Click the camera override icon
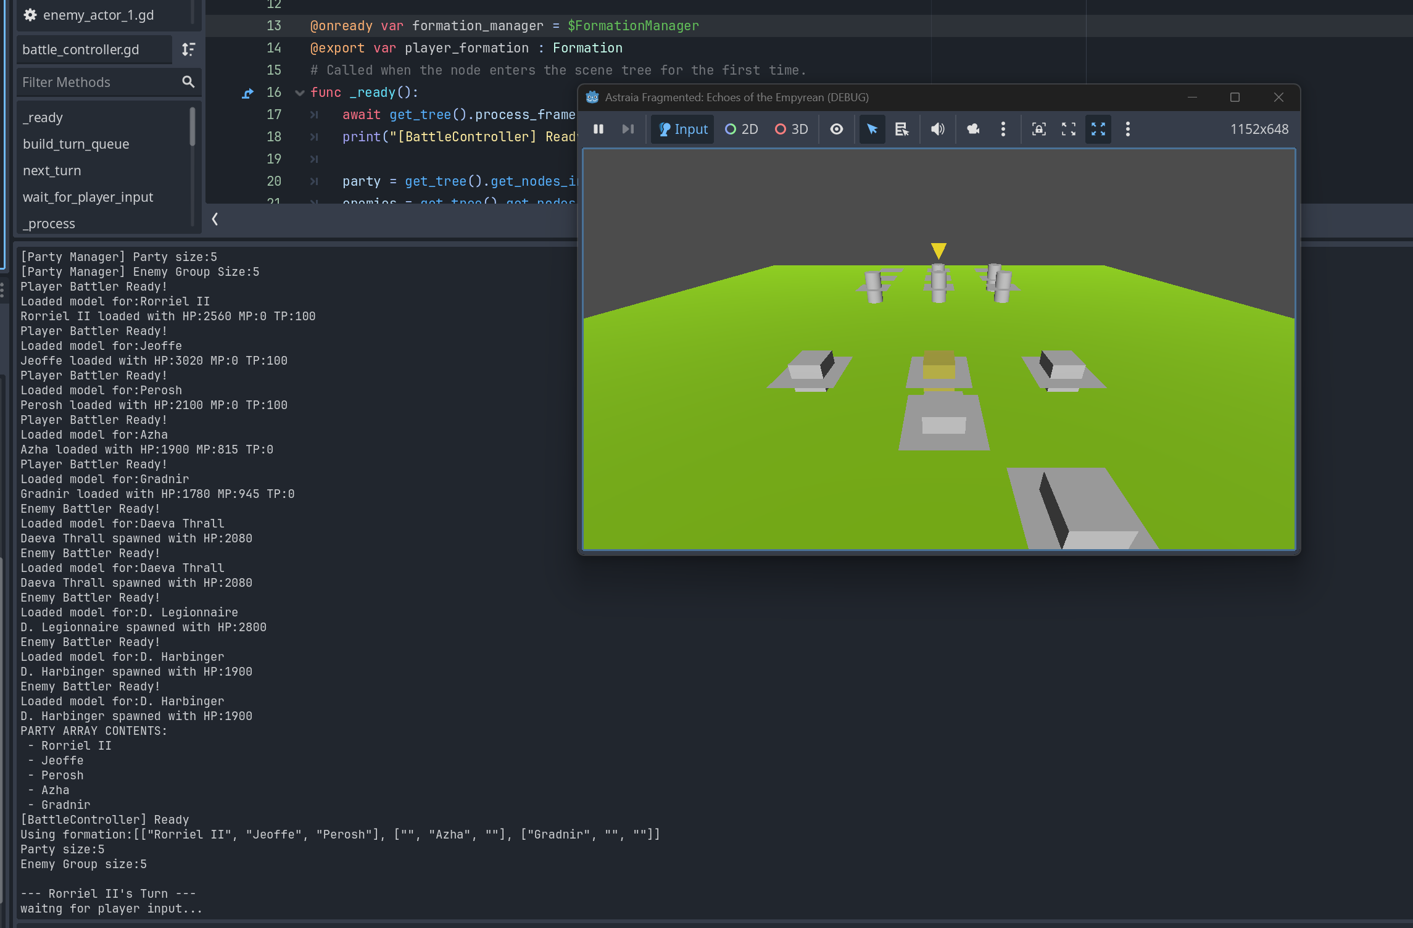 (x=973, y=129)
